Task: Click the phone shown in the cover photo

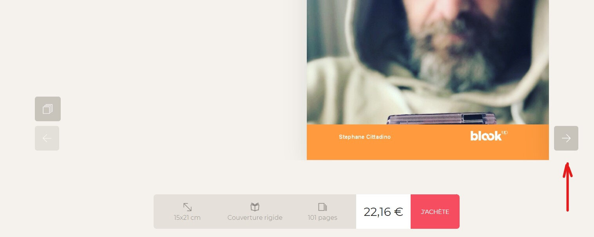Action: click(x=441, y=118)
